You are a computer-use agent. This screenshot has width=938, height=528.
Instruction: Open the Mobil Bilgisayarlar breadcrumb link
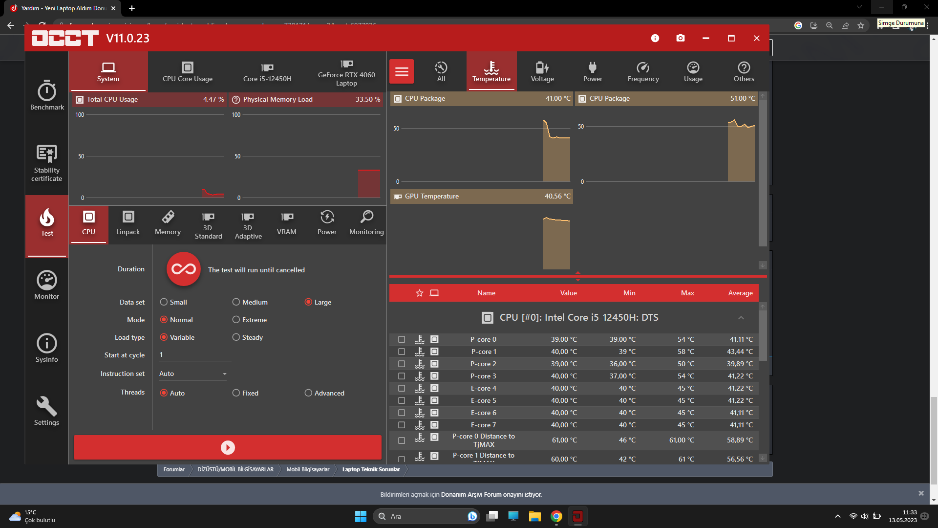click(308, 469)
